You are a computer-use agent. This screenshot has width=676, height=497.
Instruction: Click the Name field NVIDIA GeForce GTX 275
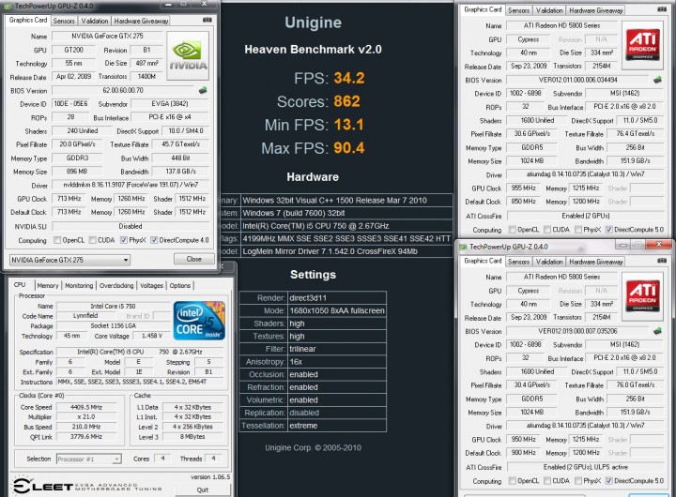pos(107,37)
